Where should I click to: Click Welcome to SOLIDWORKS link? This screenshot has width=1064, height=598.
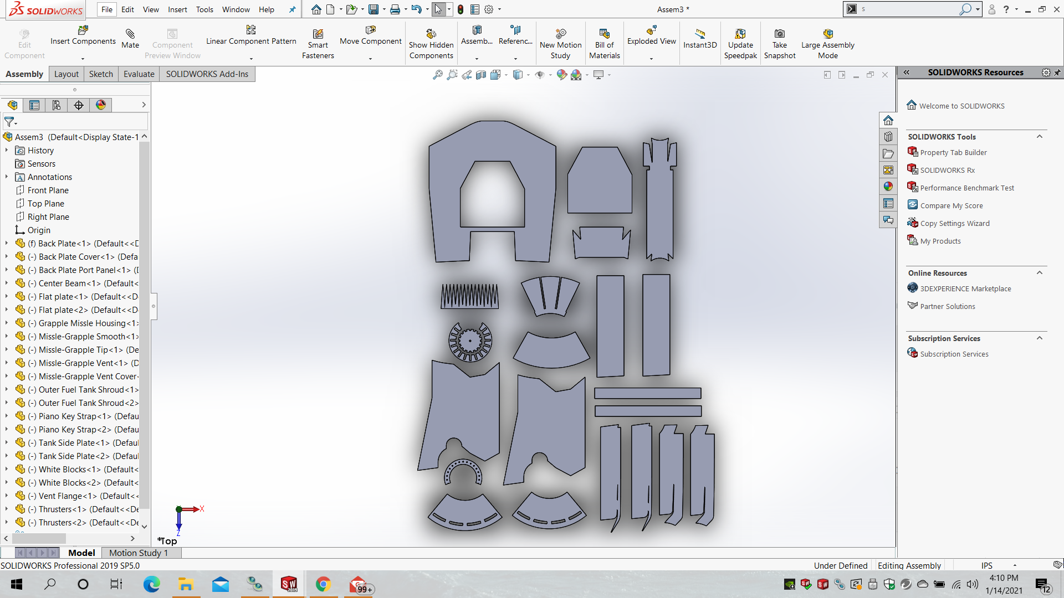[961, 106]
